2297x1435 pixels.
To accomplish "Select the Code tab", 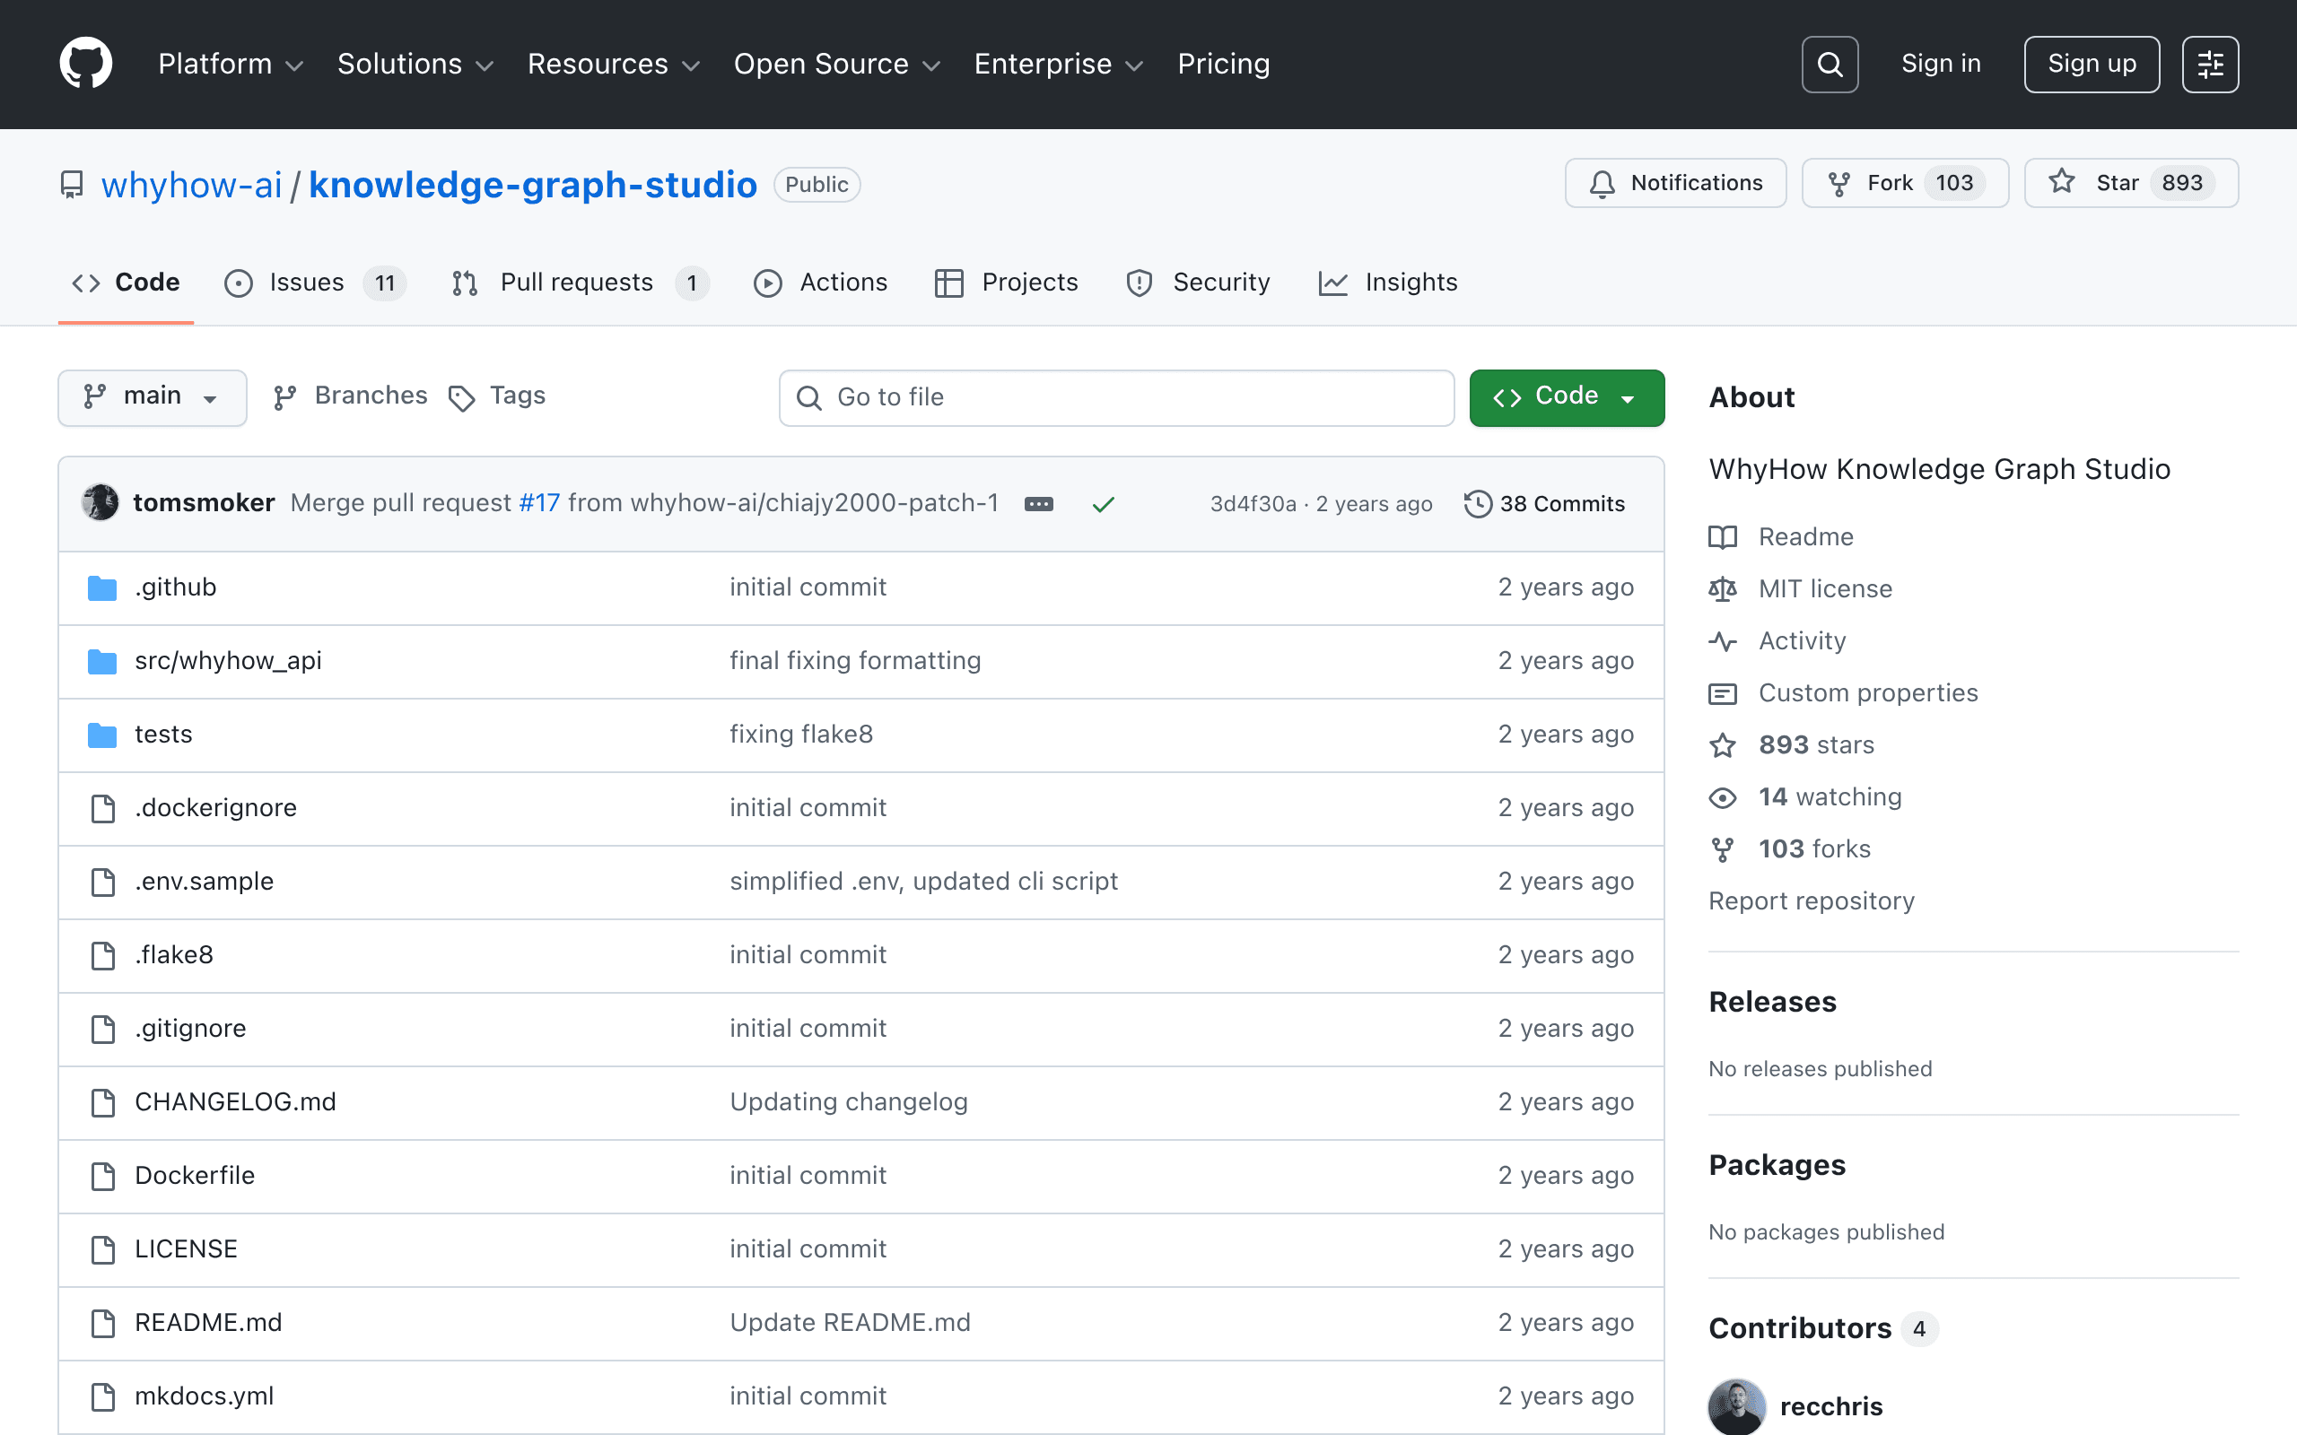I will pos(127,283).
